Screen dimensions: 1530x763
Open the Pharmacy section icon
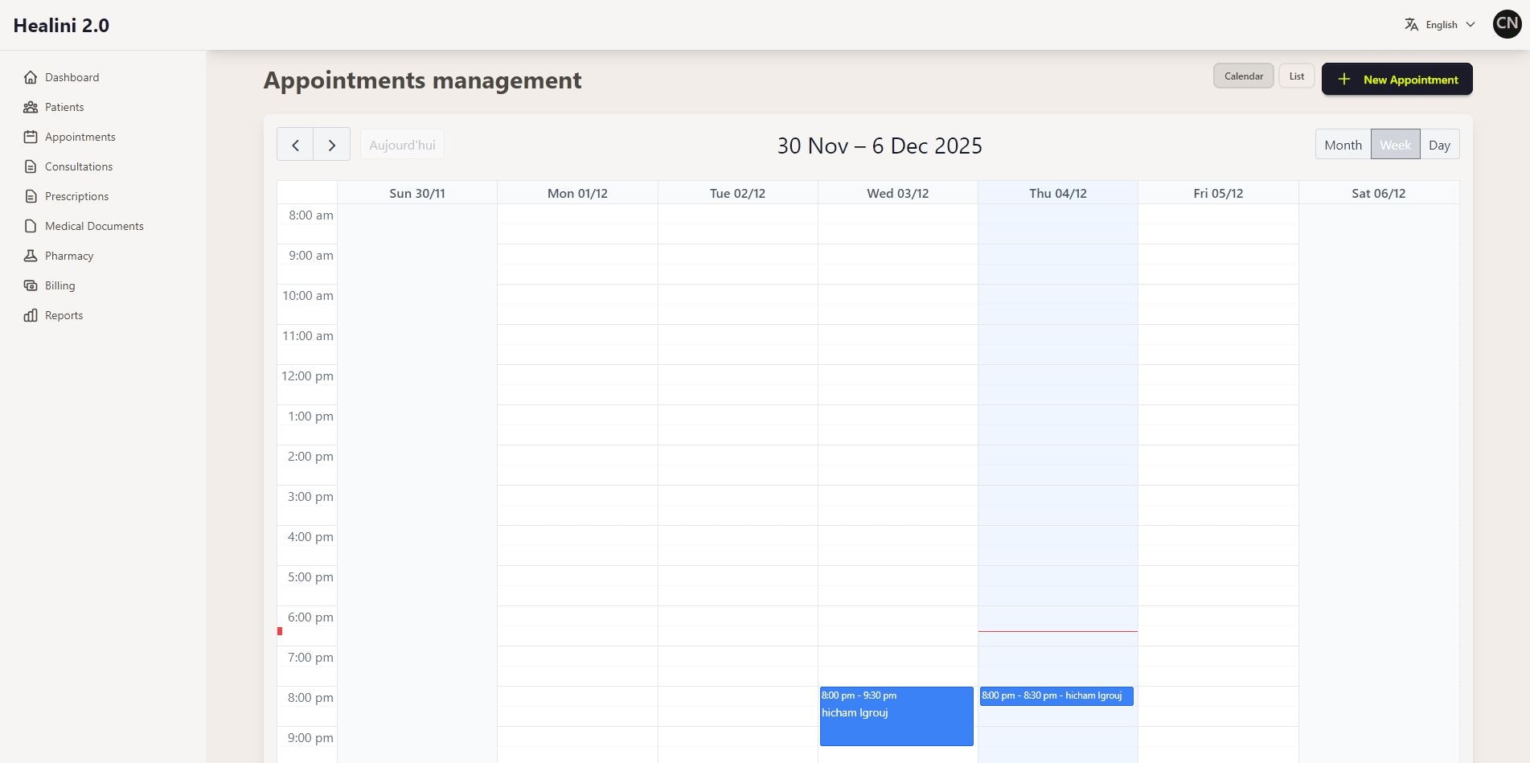(x=31, y=256)
